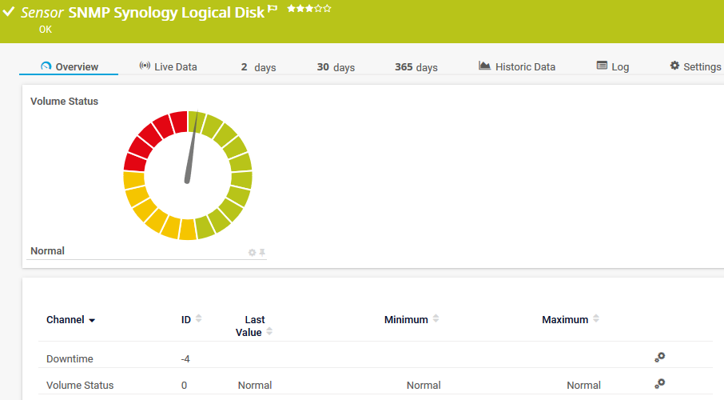
Task: Open gauge settings gear under Volume Status
Action: [252, 253]
